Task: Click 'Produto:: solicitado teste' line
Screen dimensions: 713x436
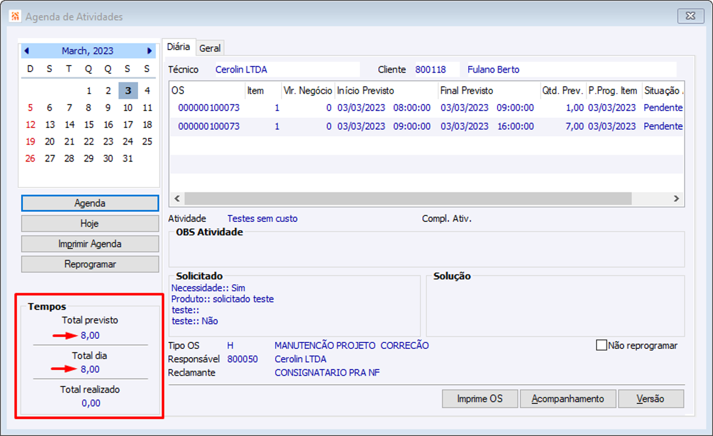Action: tap(222, 299)
